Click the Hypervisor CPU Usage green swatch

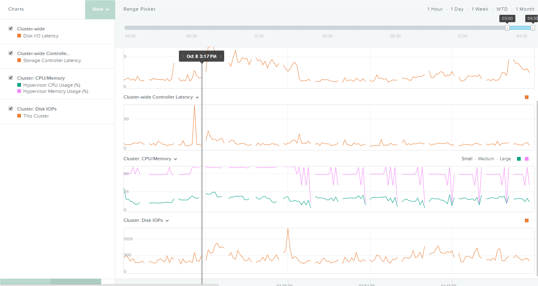[x=19, y=85]
